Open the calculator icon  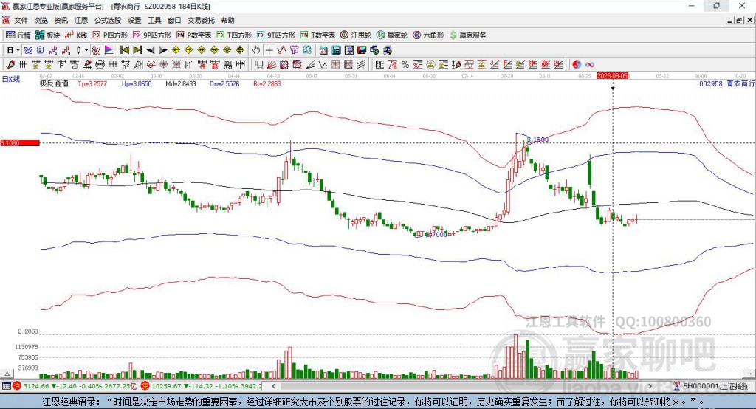(x=336, y=50)
